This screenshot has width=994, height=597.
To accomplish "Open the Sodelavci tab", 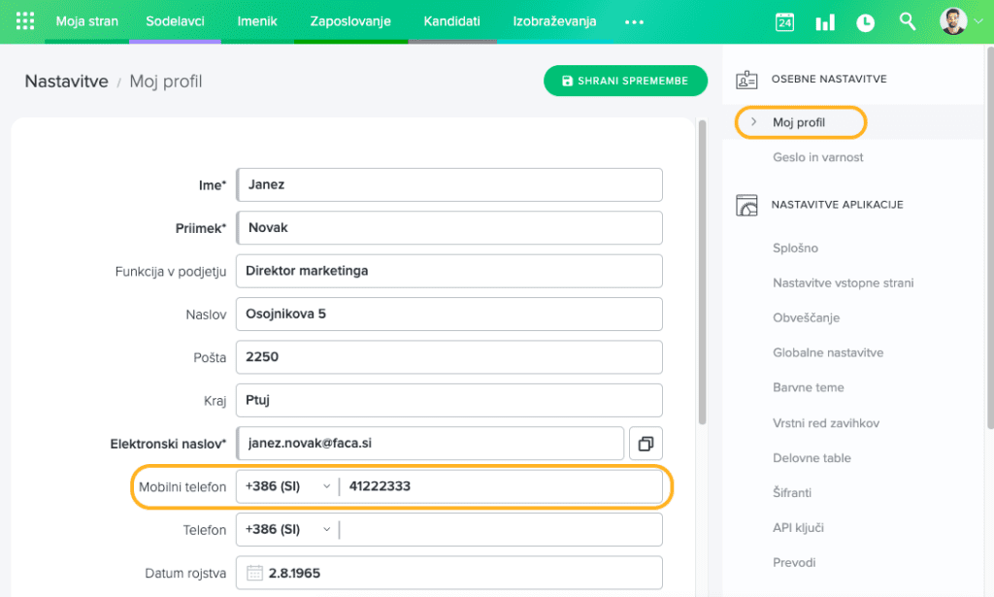I will [175, 21].
